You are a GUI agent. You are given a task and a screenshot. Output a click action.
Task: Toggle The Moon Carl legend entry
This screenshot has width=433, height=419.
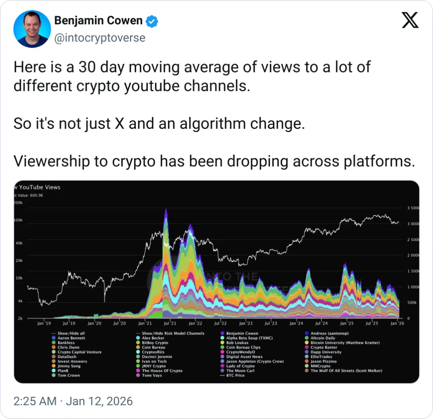240,371
